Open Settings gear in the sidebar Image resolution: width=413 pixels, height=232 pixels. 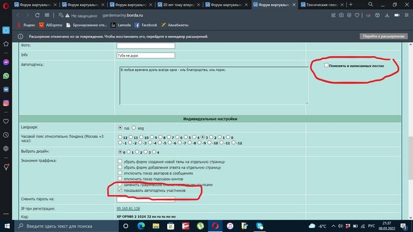6,148
